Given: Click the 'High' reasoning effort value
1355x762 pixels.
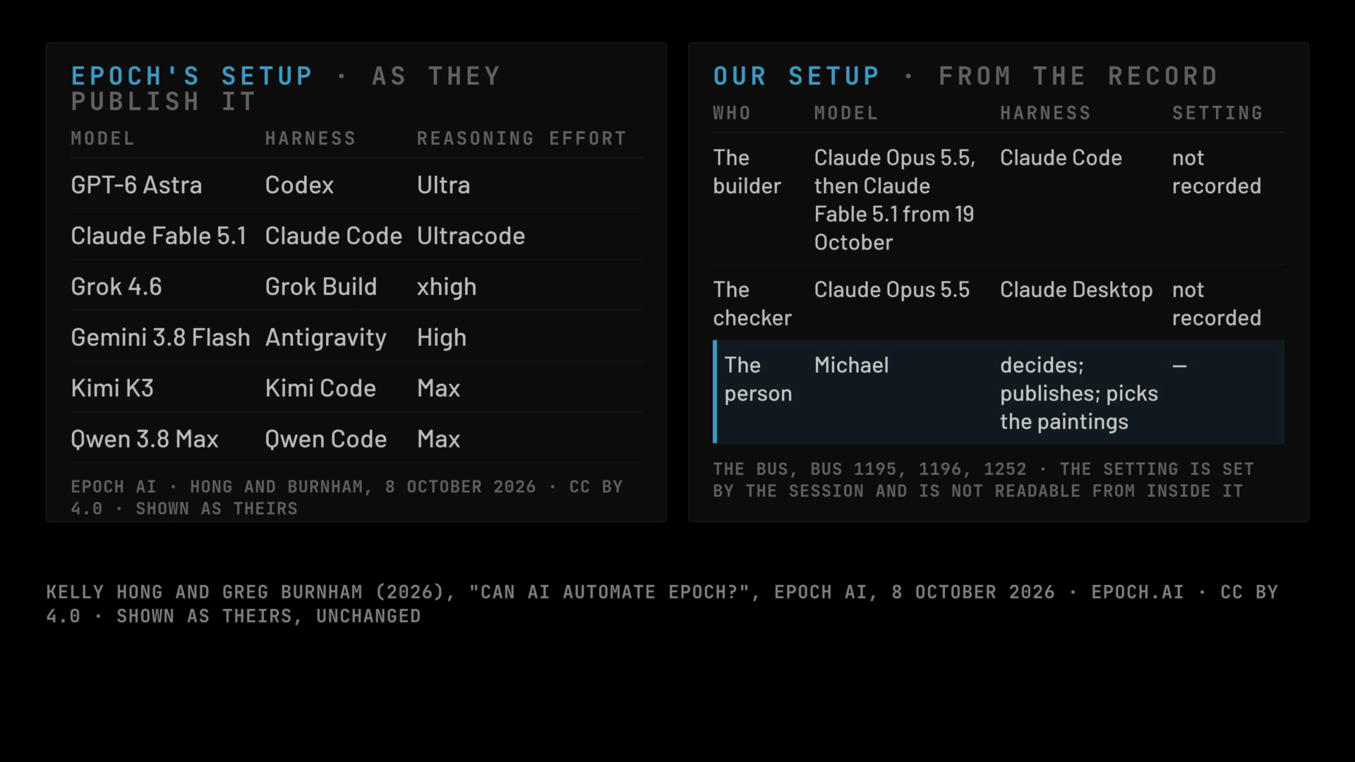Looking at the screenshot, I should click(x=441, y=337).
